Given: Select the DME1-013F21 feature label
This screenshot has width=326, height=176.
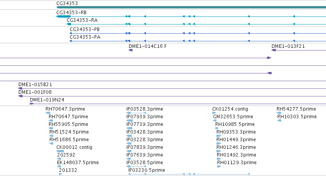Looking at the screenshot, I should (288, 46).
